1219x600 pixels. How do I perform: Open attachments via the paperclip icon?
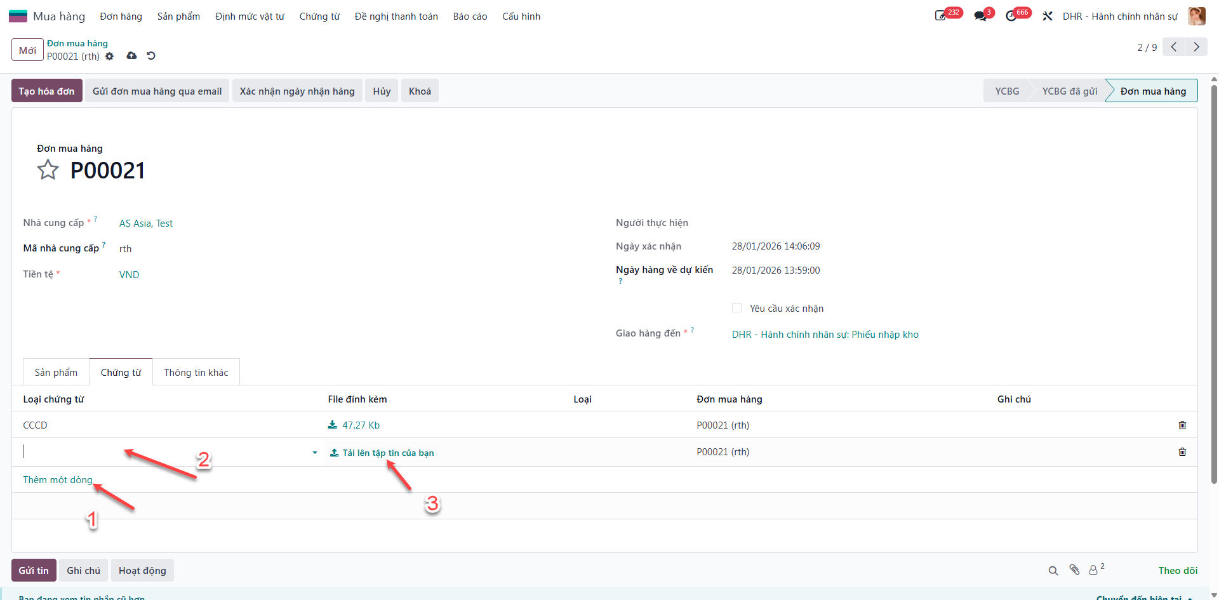tap(1074, 570)
